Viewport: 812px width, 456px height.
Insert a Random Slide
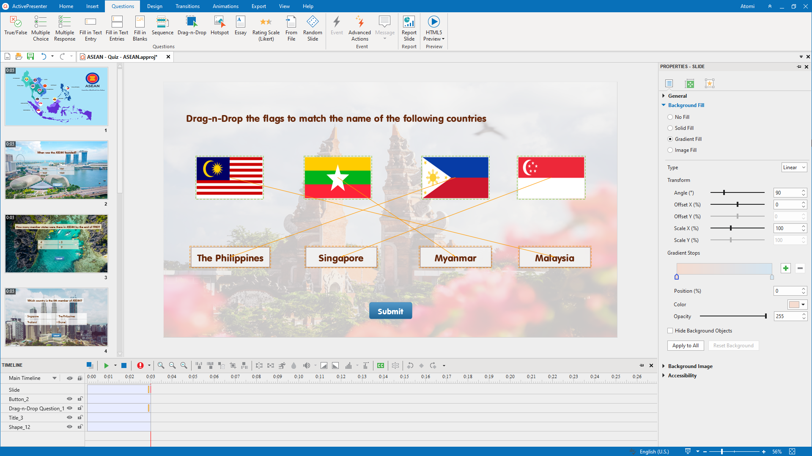[x=313, y=28]
